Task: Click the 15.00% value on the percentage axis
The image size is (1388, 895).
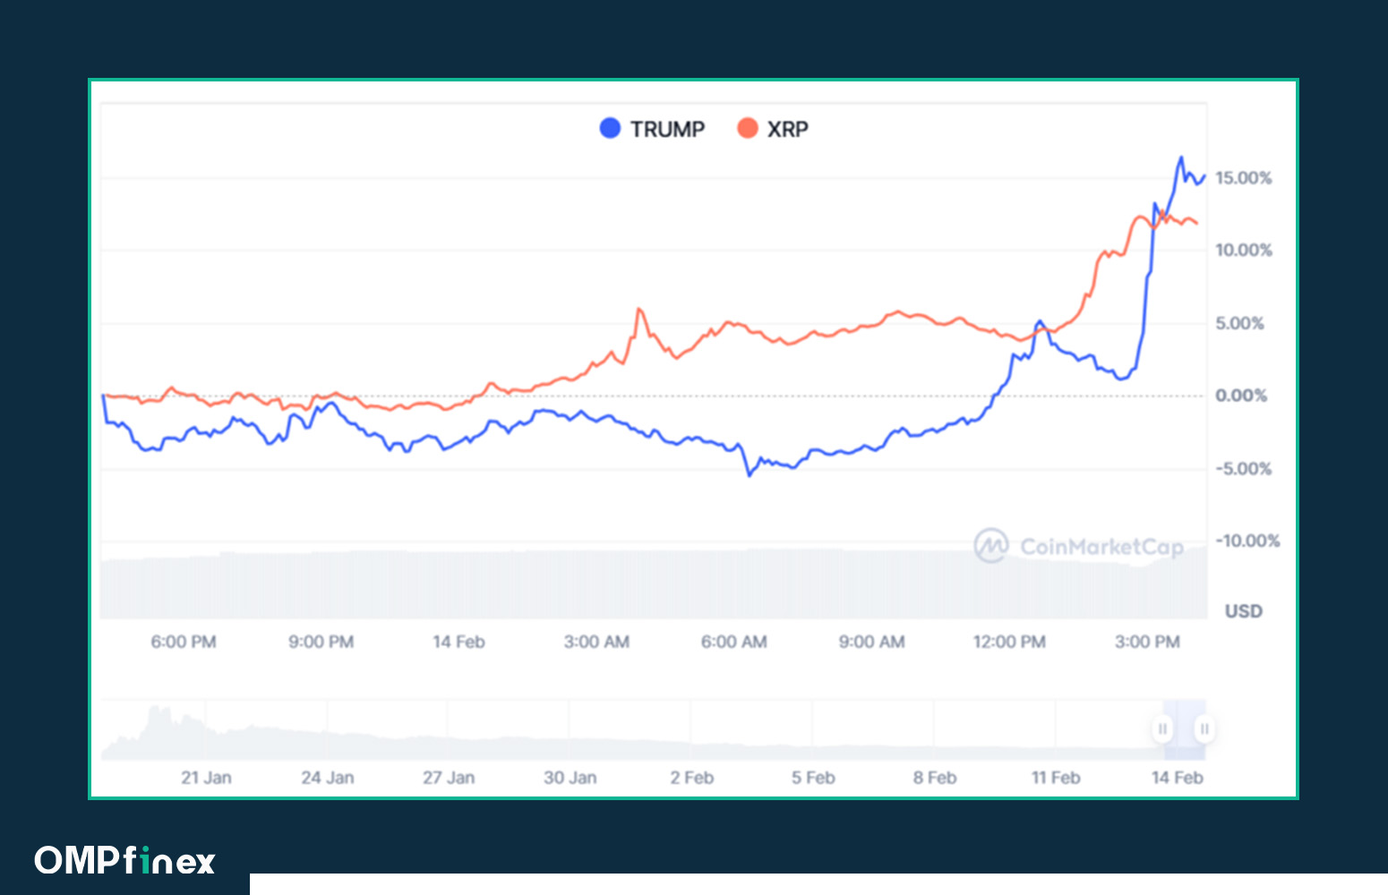Action: coord(1243,178)
